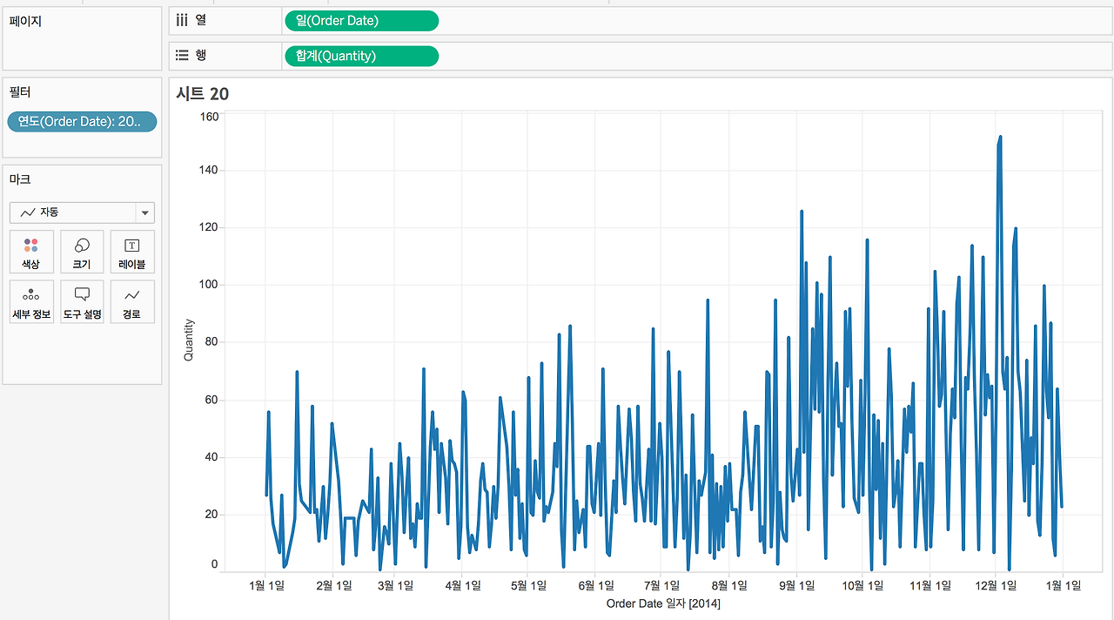Click the 8월 1일 axis label
Image resolution: width=1114 pixels, height=620 pixels.
(728, 586)
